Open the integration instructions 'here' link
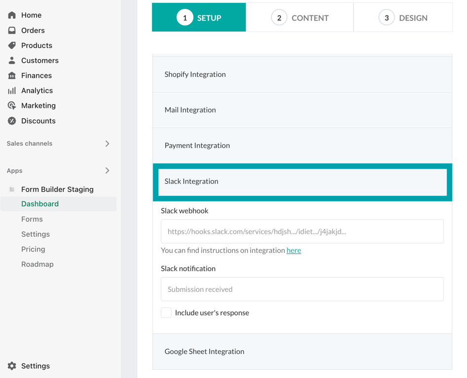 [x=293, y=251]
